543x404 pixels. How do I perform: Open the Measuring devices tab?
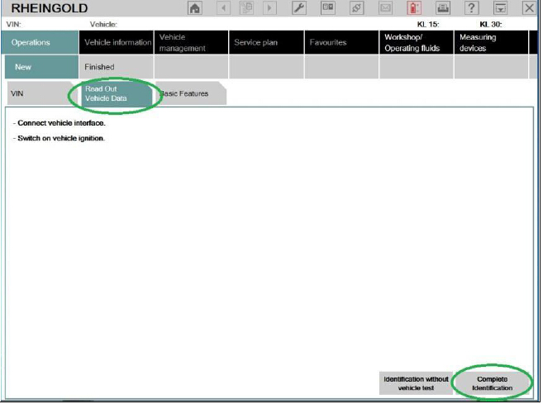point(491,42)
